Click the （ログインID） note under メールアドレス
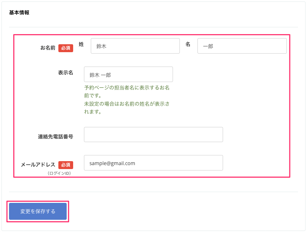Image resolution: width=307 pixels, height=232 pixels. coord(59,173)
